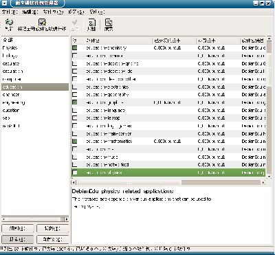
Task: Click the package list horizontal scrollbar left arrow
Action: (x=74, y=183)
